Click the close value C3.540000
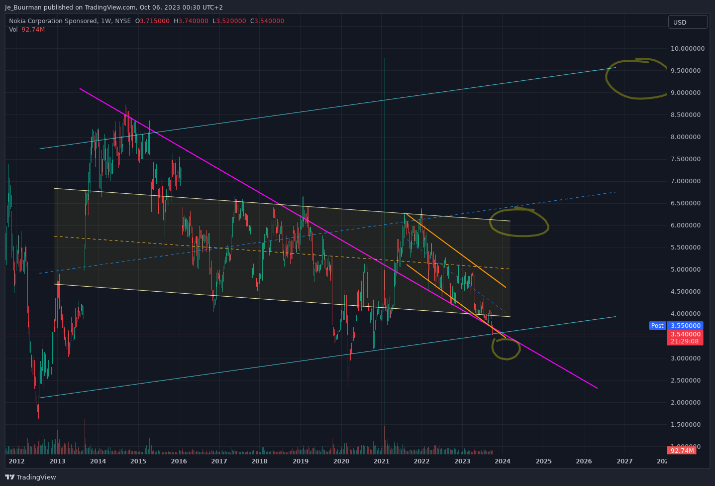This screenshot has width=715, height=486. tap(267, 21)
